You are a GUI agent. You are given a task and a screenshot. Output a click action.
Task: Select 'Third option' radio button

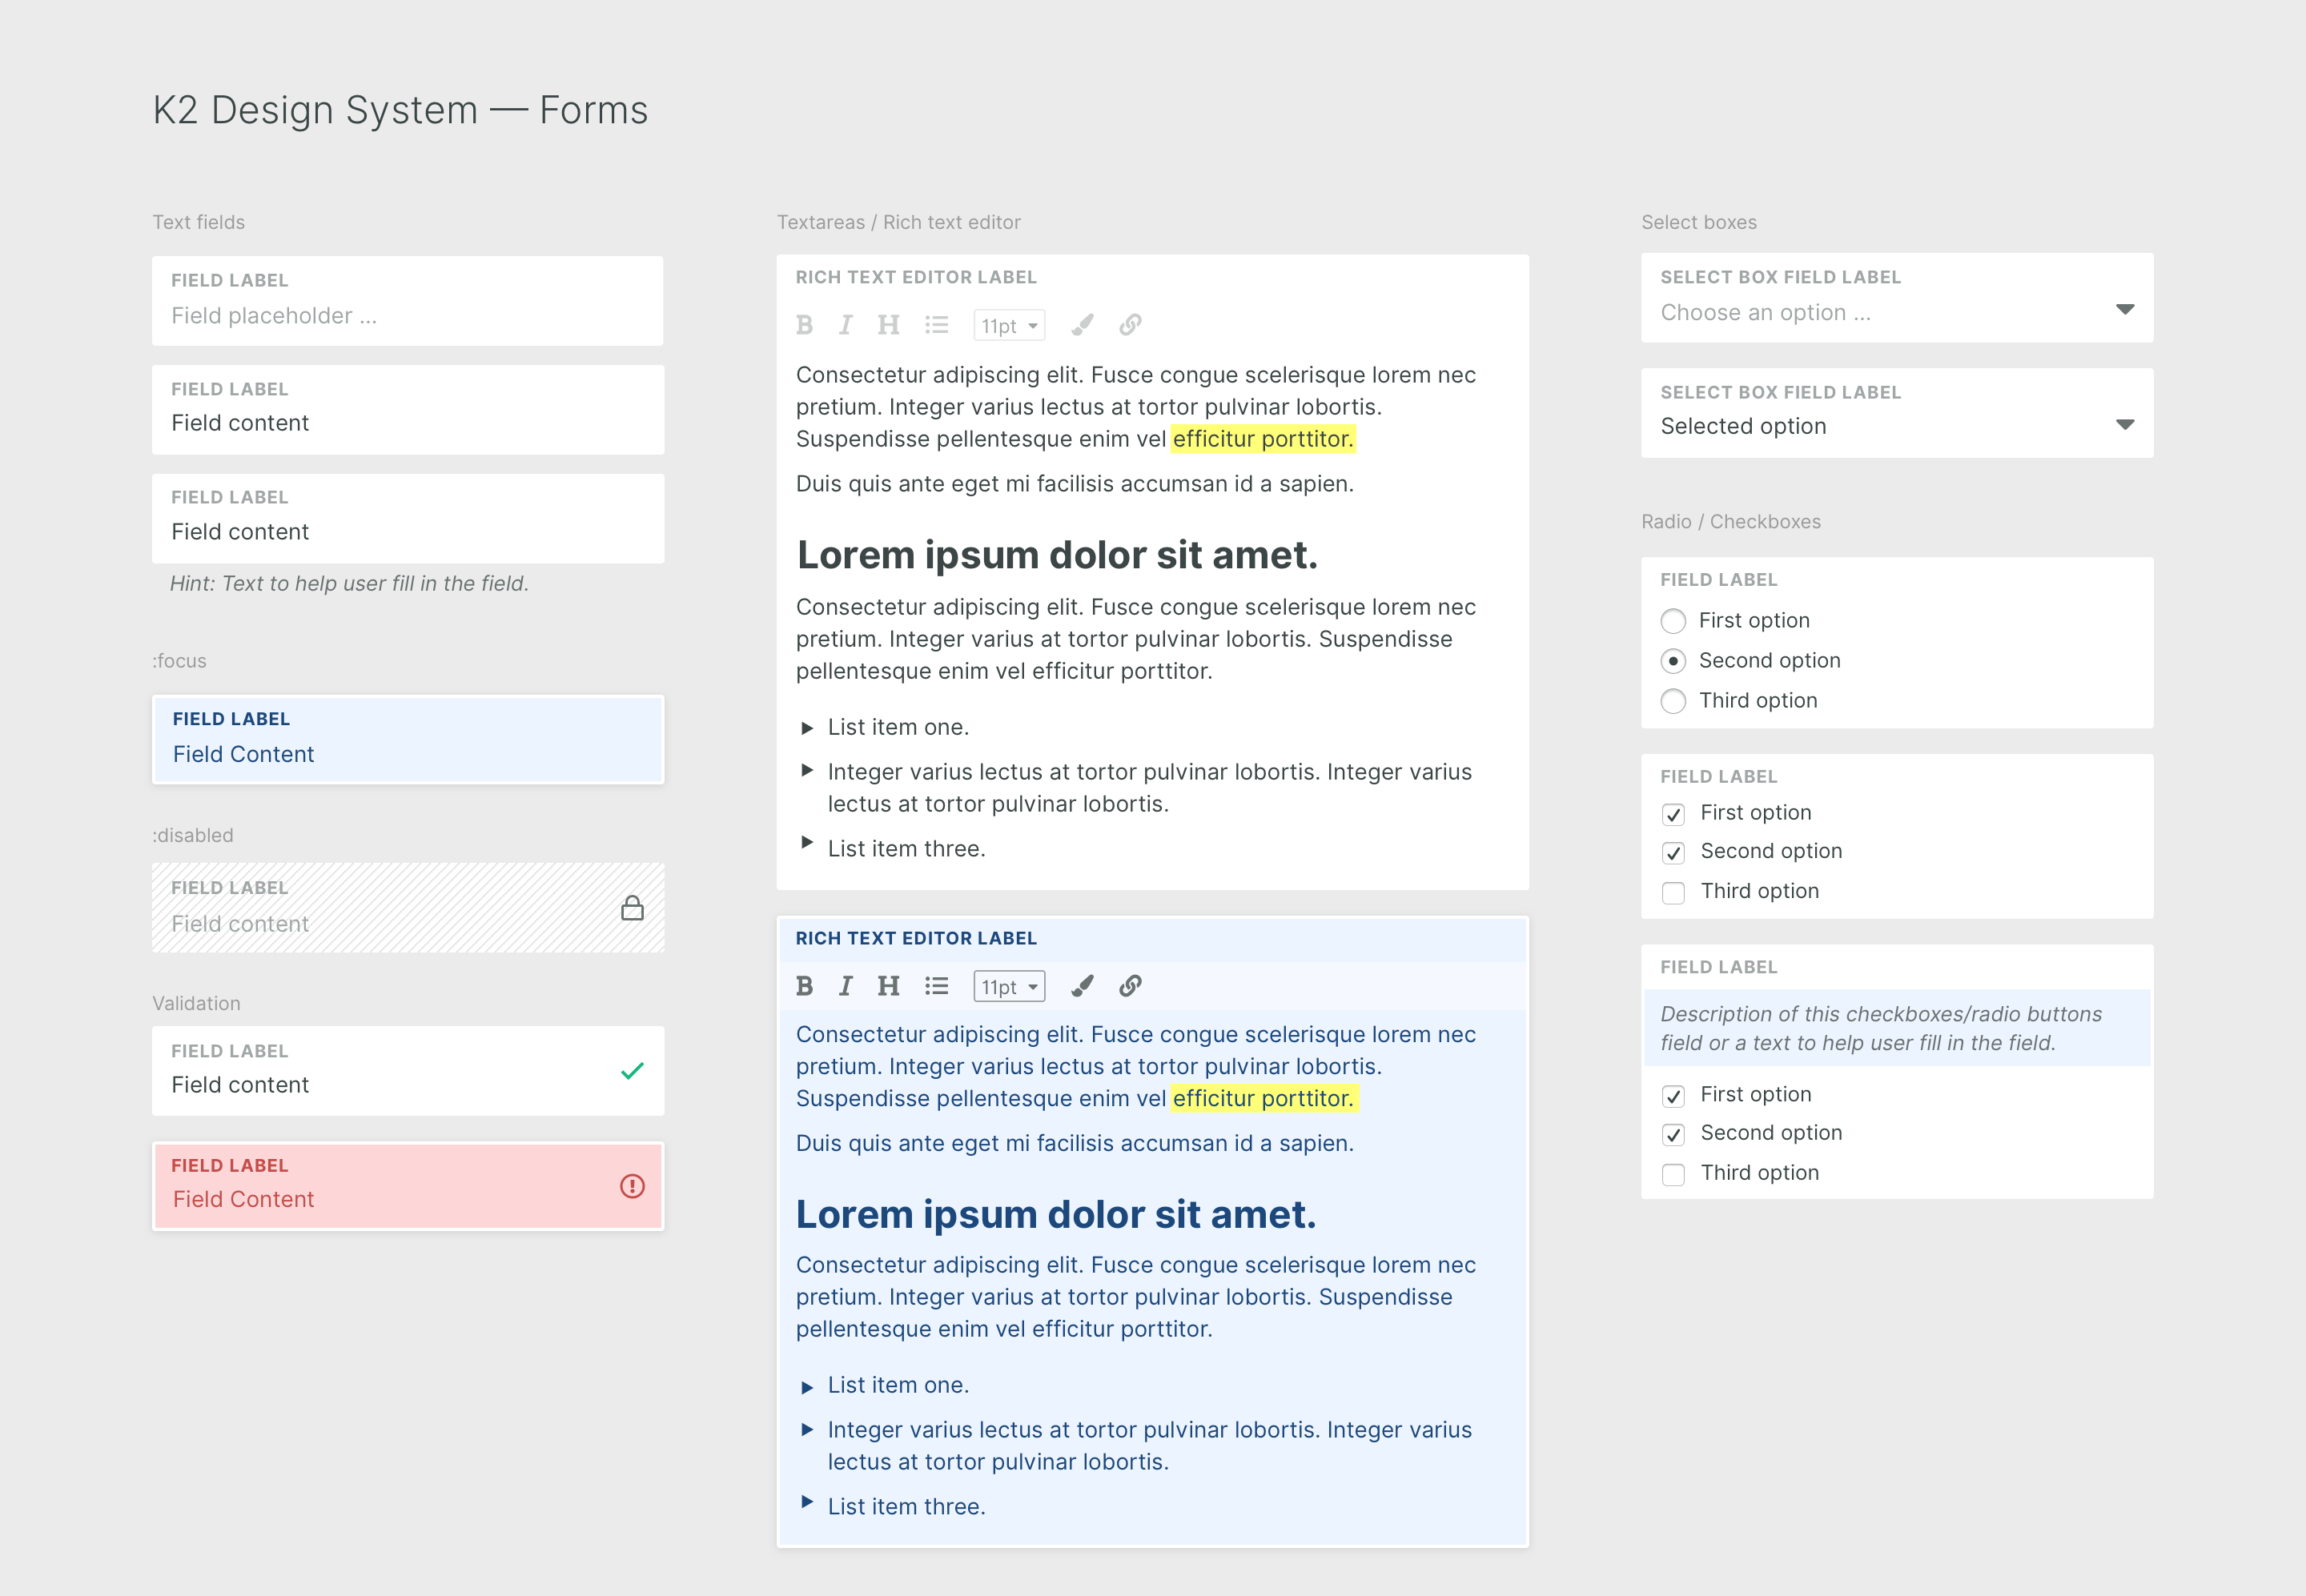(x=1673, y=701)
